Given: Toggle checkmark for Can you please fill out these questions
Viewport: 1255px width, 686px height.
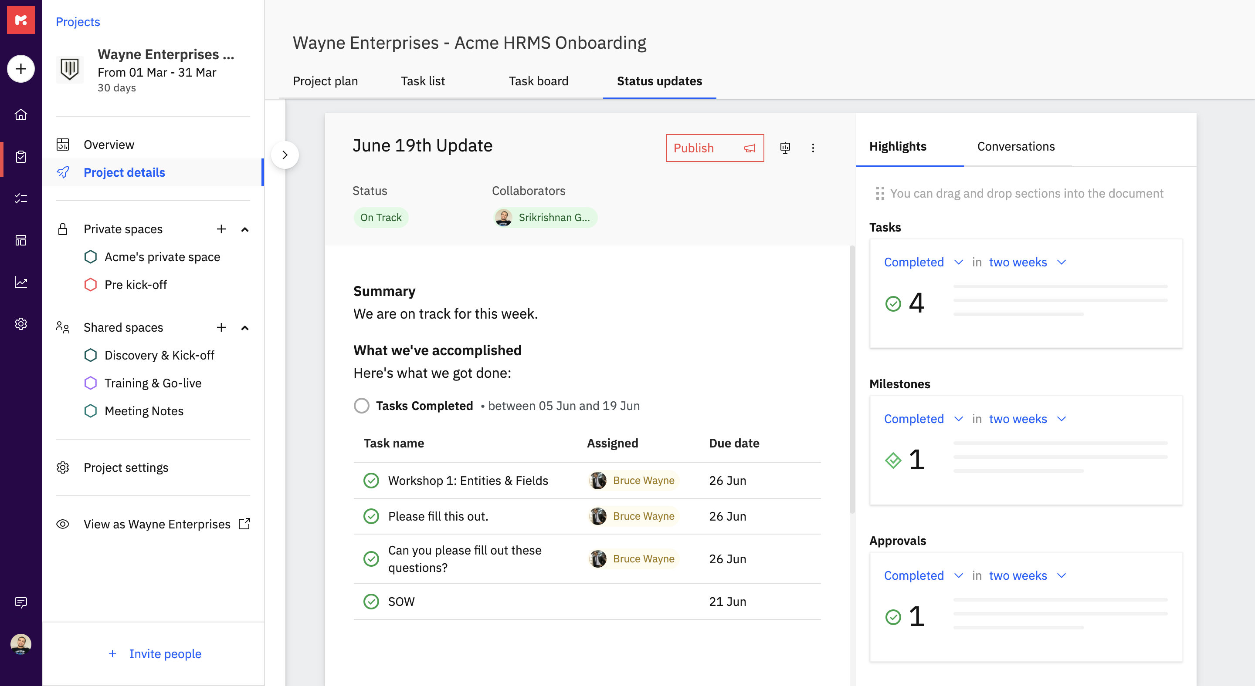Looking at the screenshot, I should click(x=371, y=558).
